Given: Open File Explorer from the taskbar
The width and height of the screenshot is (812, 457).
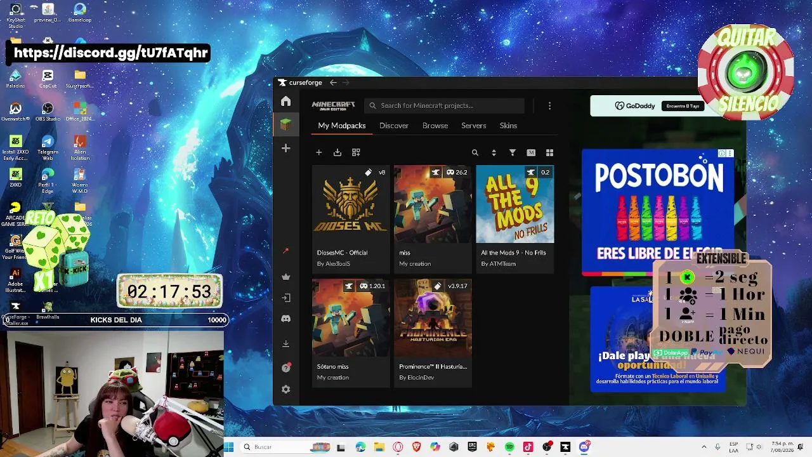Looking at the screenshot, I should click(379, 447).
